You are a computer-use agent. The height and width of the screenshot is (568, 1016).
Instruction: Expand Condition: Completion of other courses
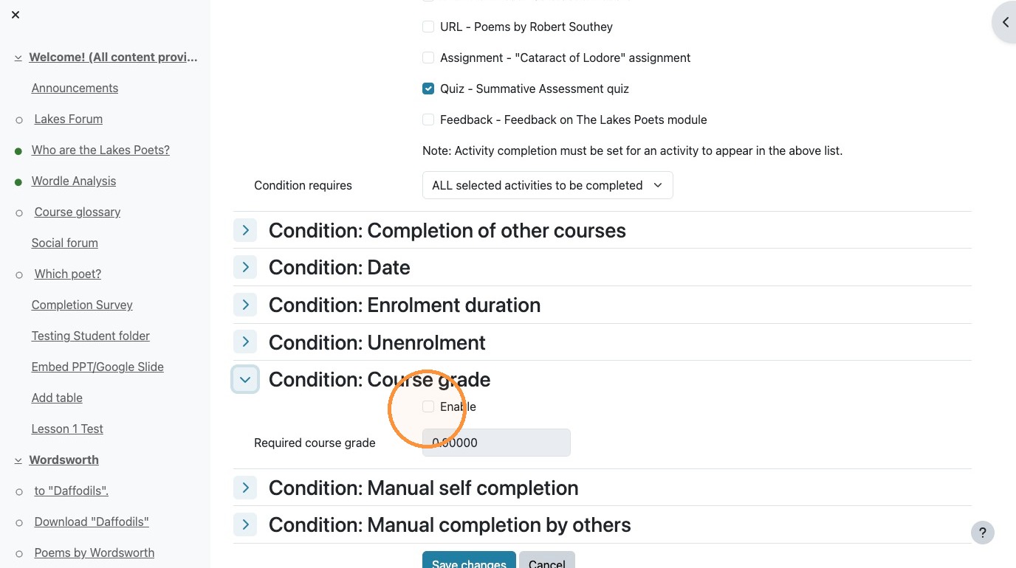click(245, 230)
